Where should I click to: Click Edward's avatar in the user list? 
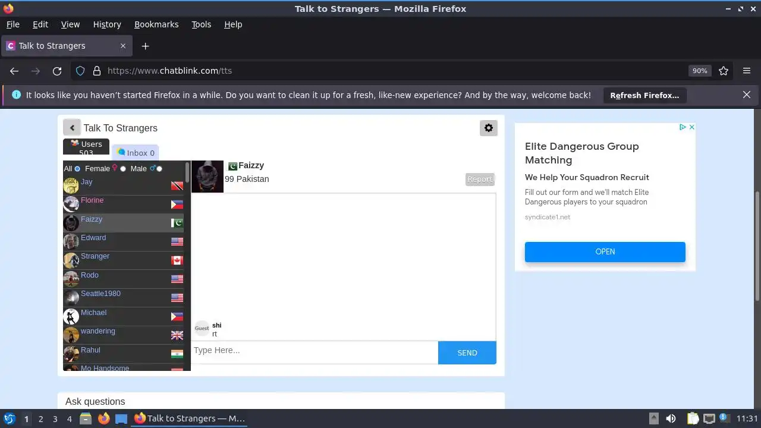[x=71, y=241]
